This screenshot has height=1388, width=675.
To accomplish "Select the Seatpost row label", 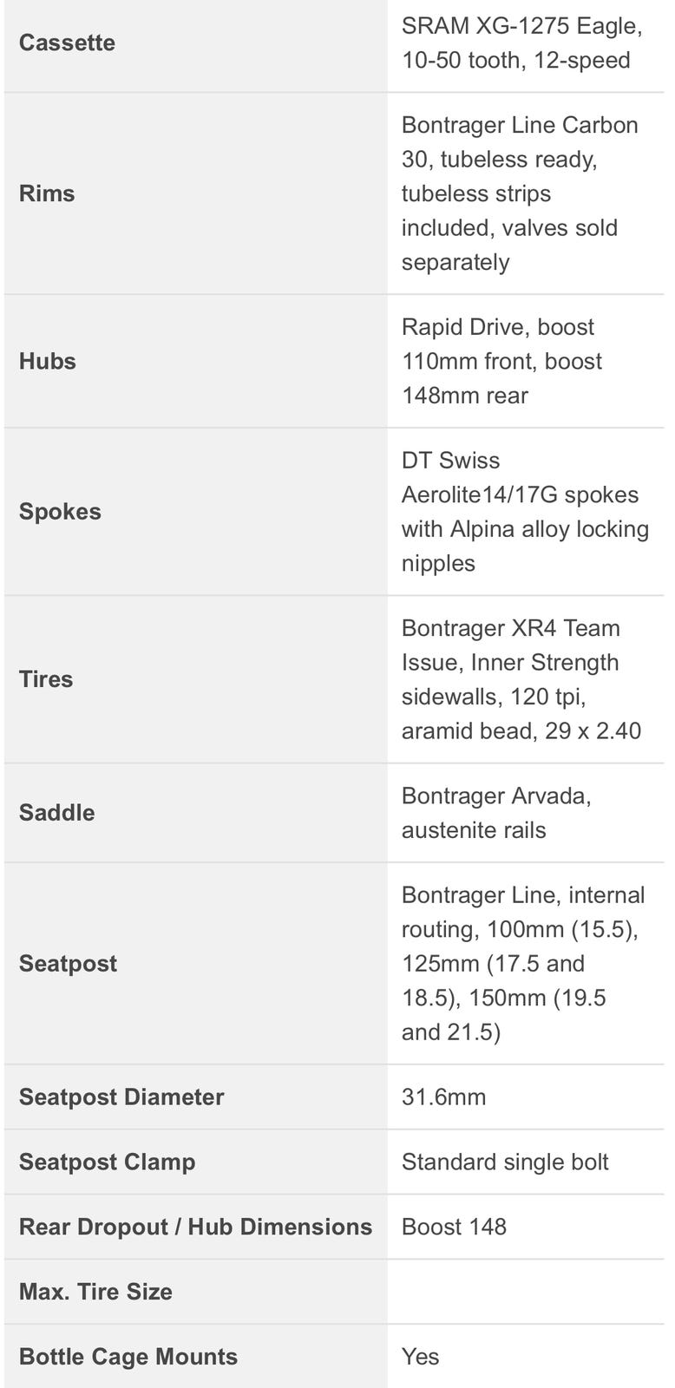I will (68, 964).
